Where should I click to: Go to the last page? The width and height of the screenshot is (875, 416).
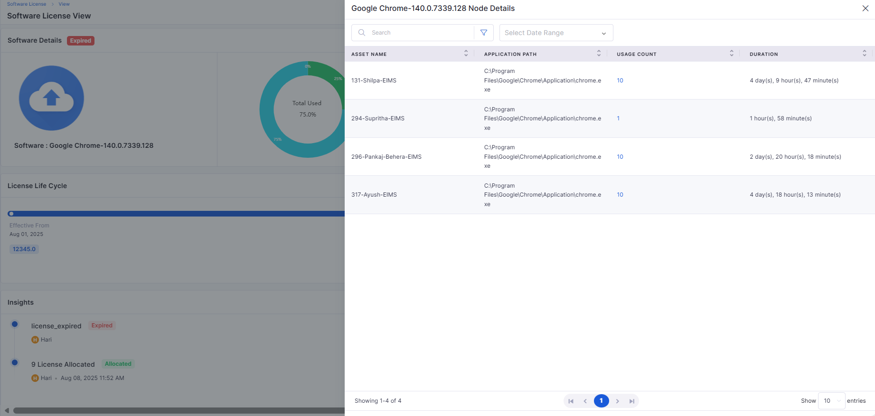pos(631,401)
